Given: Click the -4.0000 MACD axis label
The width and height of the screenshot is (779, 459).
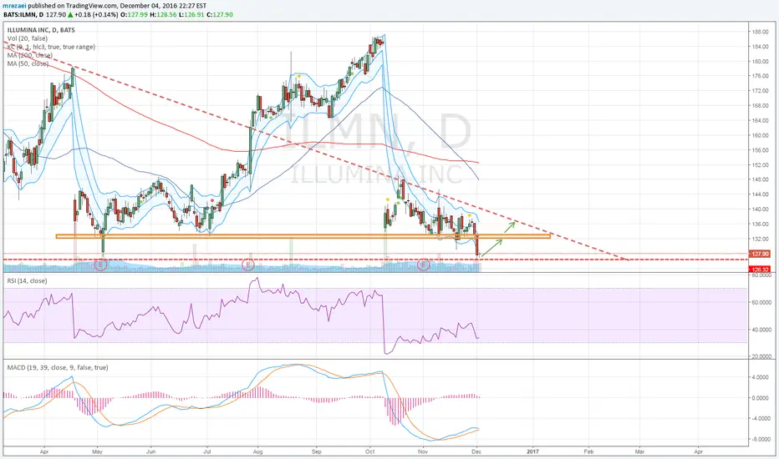Looking at the screenshot, I should pos(761,418).
